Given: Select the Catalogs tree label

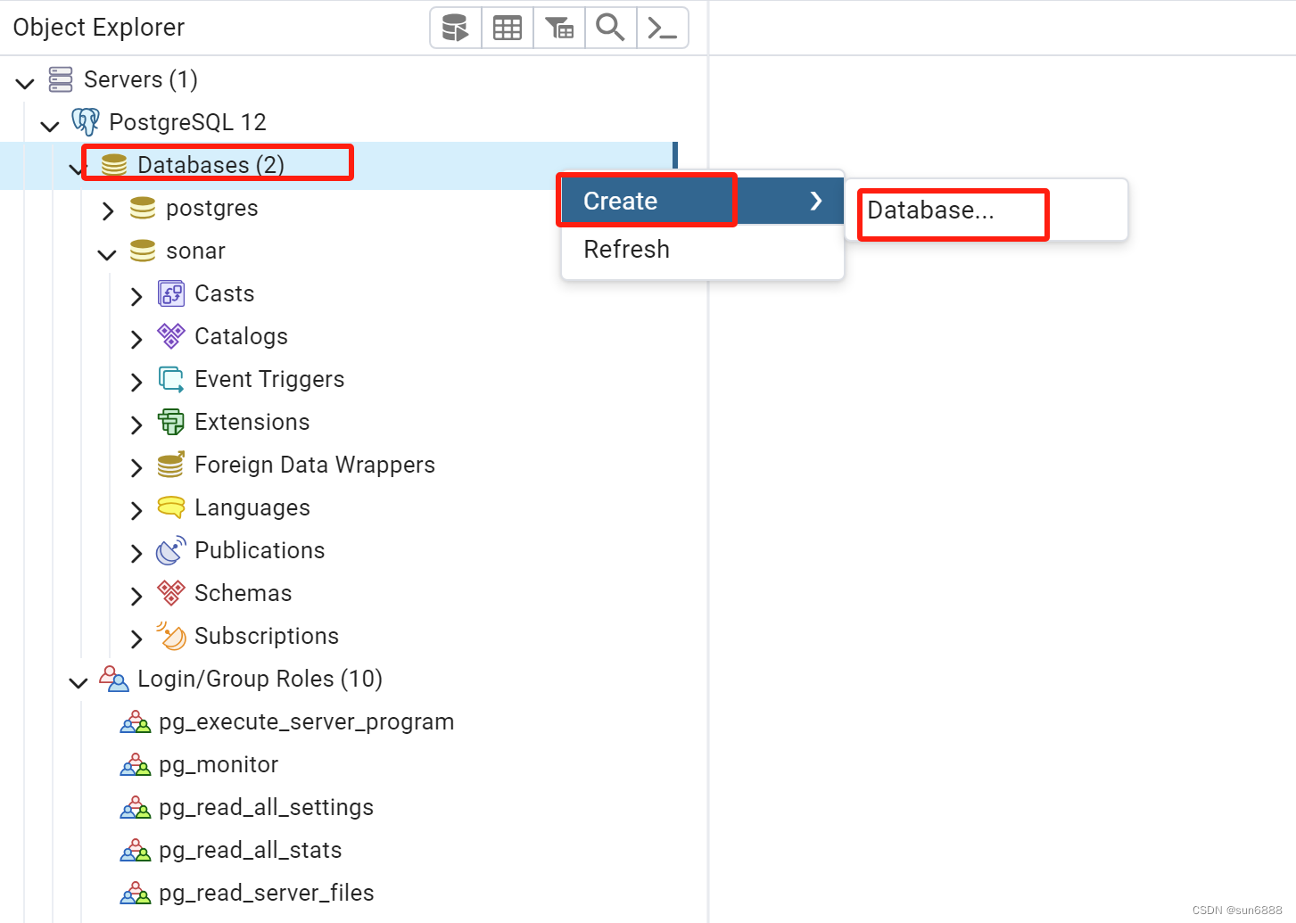Looking at the screenshot, I should tap(242, 336).
